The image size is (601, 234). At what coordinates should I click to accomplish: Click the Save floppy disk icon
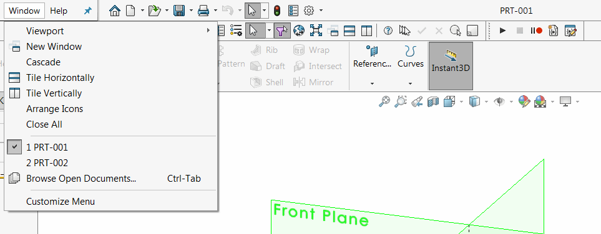(179, 11)
